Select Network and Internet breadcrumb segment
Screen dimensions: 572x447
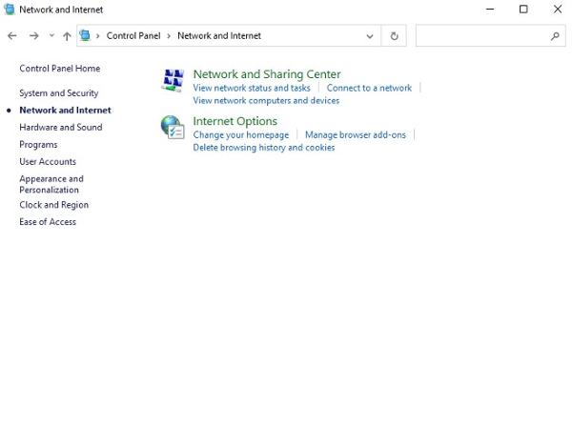click(219, 35)
